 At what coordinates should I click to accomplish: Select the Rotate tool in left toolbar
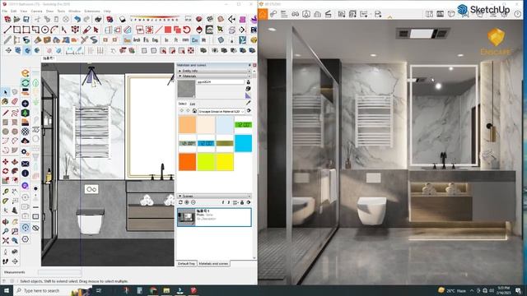pos(6,171)
